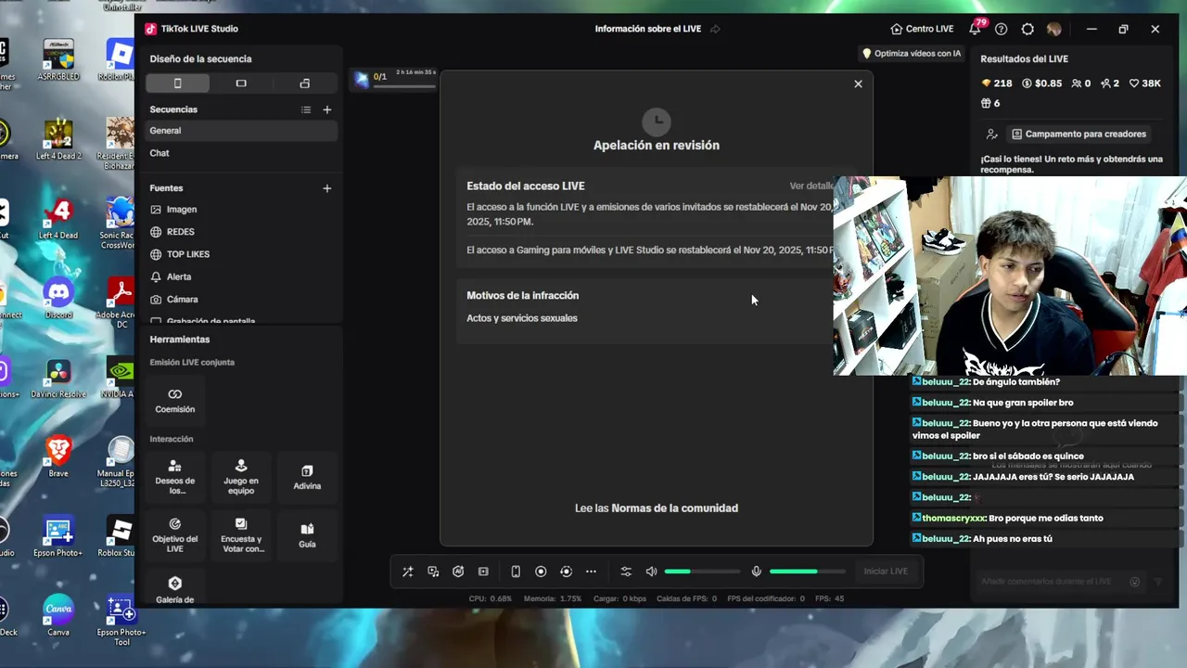Open DaVinci Resolve desktop shortcut
Screen dimensions: 1187x668
(x=58, y=379)
